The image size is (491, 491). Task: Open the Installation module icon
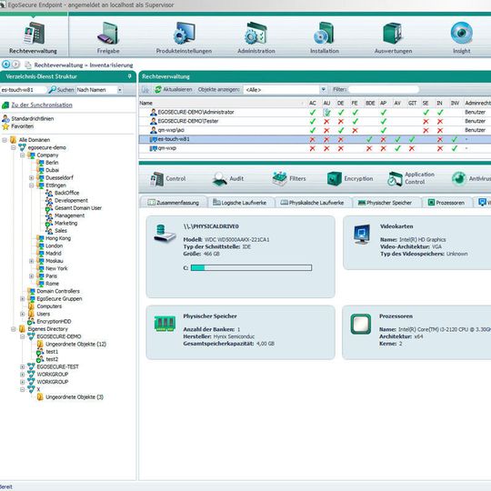click(x=324, y=34)
